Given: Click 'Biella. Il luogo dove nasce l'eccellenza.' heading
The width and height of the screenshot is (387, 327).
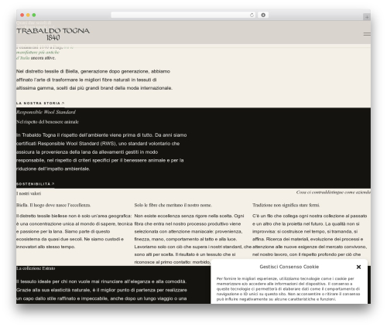Looking at the screenshot, I should 53,205.
